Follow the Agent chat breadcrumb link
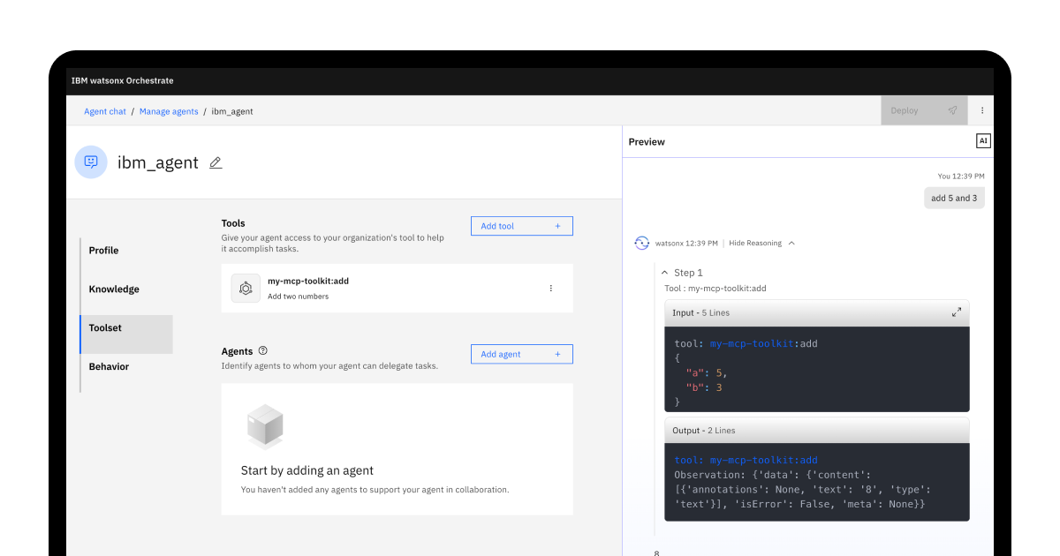The width and height of the screenshot is (1060, 556). (105, 112)
